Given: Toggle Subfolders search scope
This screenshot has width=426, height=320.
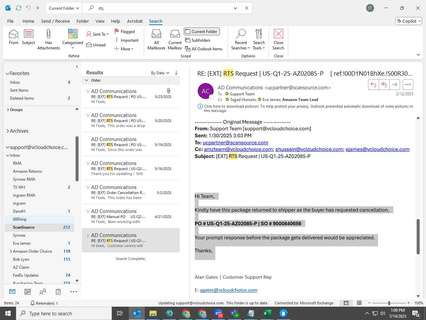Looking at the screenshot, I should pos(198,40).
